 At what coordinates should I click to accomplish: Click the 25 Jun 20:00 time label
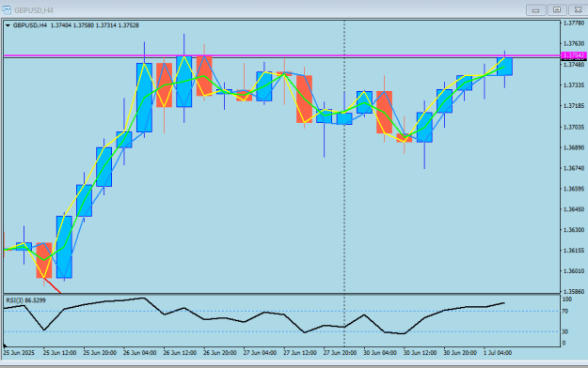point(100,353)
